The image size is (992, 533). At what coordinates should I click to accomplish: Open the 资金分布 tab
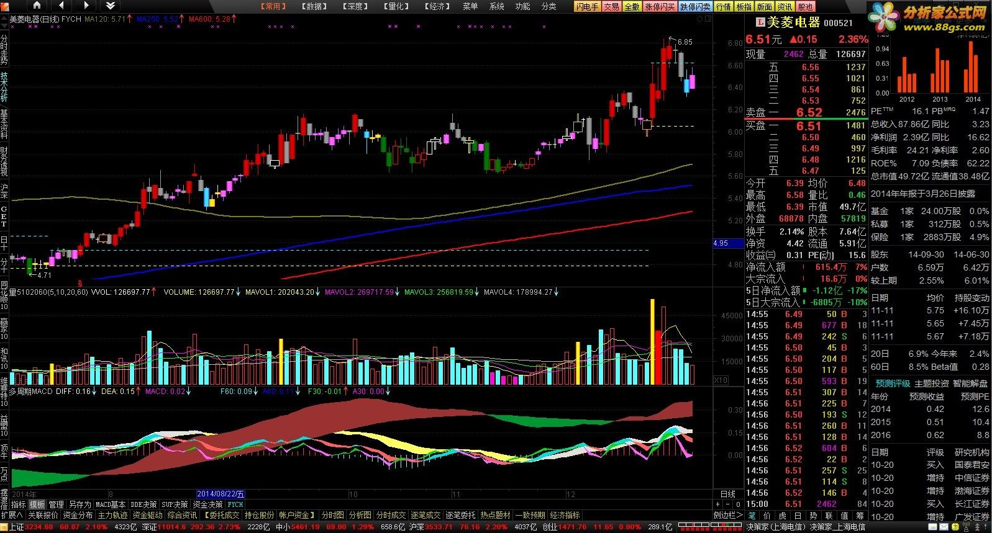tap(78, 515)
